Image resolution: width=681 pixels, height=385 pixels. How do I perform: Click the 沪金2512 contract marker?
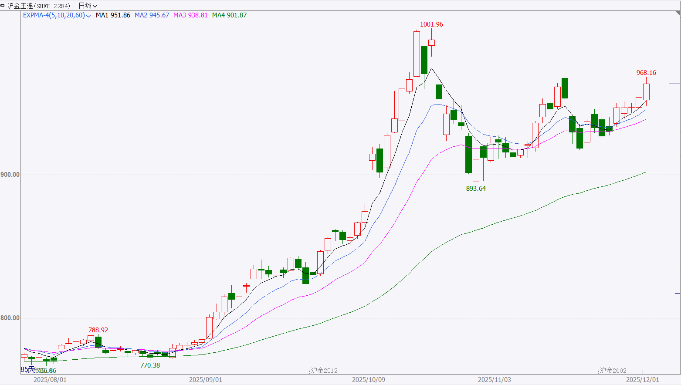point(324,371)
